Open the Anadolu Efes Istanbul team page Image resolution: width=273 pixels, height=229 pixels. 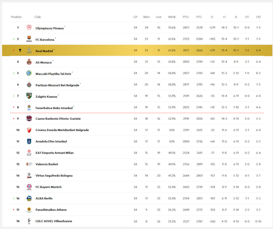pyautogui.click(x=51, y=141)
